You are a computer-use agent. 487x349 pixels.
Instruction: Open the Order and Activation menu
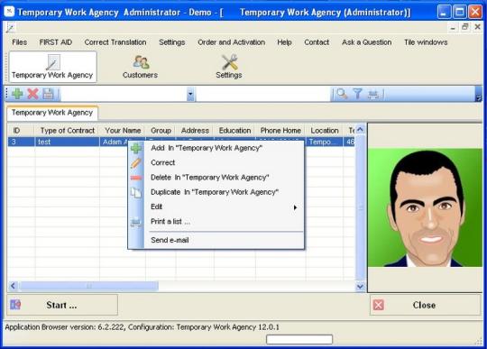click(232, 42)
